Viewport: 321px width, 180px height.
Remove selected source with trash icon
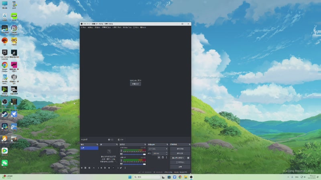coord(105,168)
